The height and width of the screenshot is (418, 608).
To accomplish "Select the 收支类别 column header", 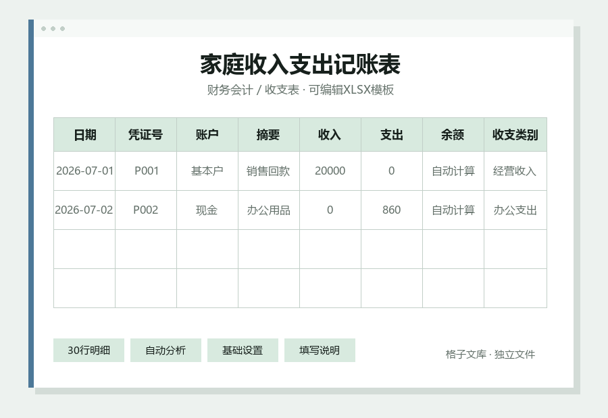I will [x=515, y=135].
